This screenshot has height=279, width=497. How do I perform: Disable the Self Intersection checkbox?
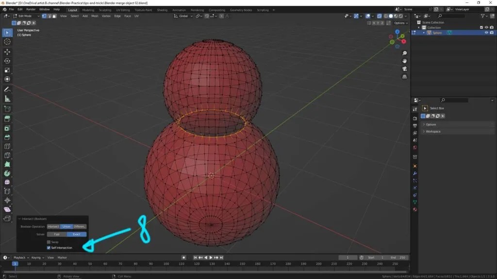49,248
